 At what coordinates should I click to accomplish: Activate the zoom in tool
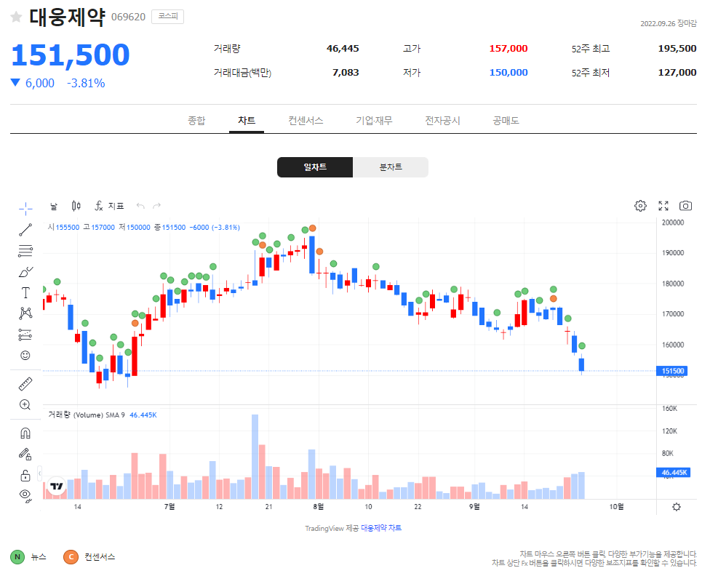click(25, 404)
